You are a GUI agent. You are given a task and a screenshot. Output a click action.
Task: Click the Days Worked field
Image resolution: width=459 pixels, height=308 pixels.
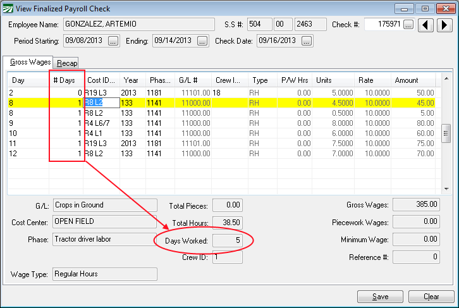(228, 240)
